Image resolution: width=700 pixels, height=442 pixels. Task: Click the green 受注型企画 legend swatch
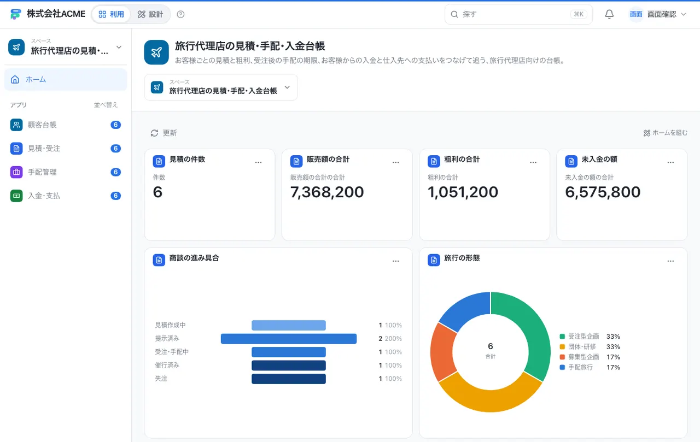pyautogui.click(x=562, y=337)
